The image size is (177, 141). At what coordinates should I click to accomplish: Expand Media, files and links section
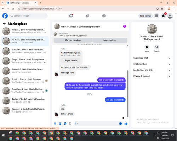pyautogui.click(x=152, y=70)
